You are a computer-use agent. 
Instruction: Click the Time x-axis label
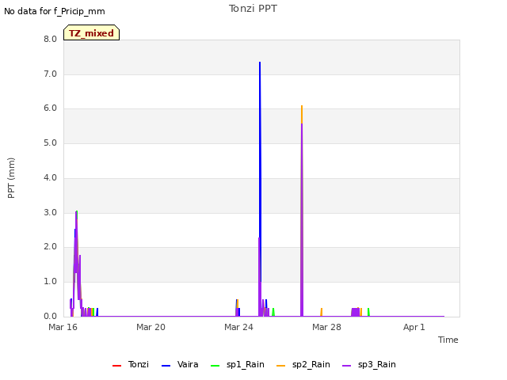(x=448, y=340)
